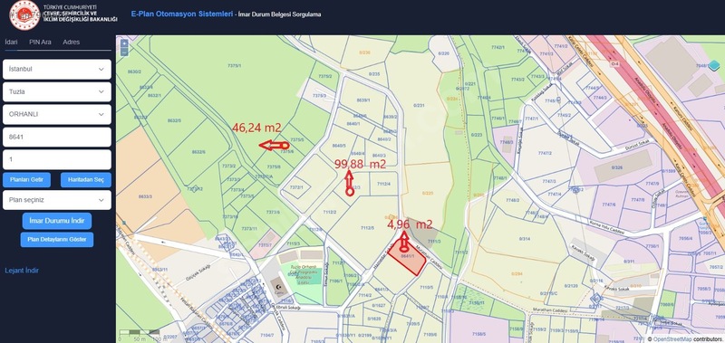Click the İmar Durumu İndir button

pos(57,221)
